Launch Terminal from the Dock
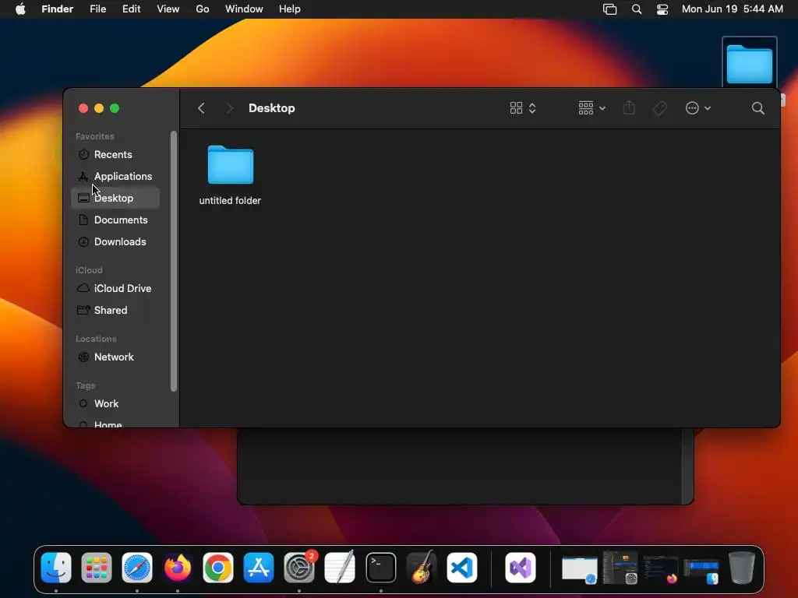Screen dimensions: 798x598 point(380,568)
